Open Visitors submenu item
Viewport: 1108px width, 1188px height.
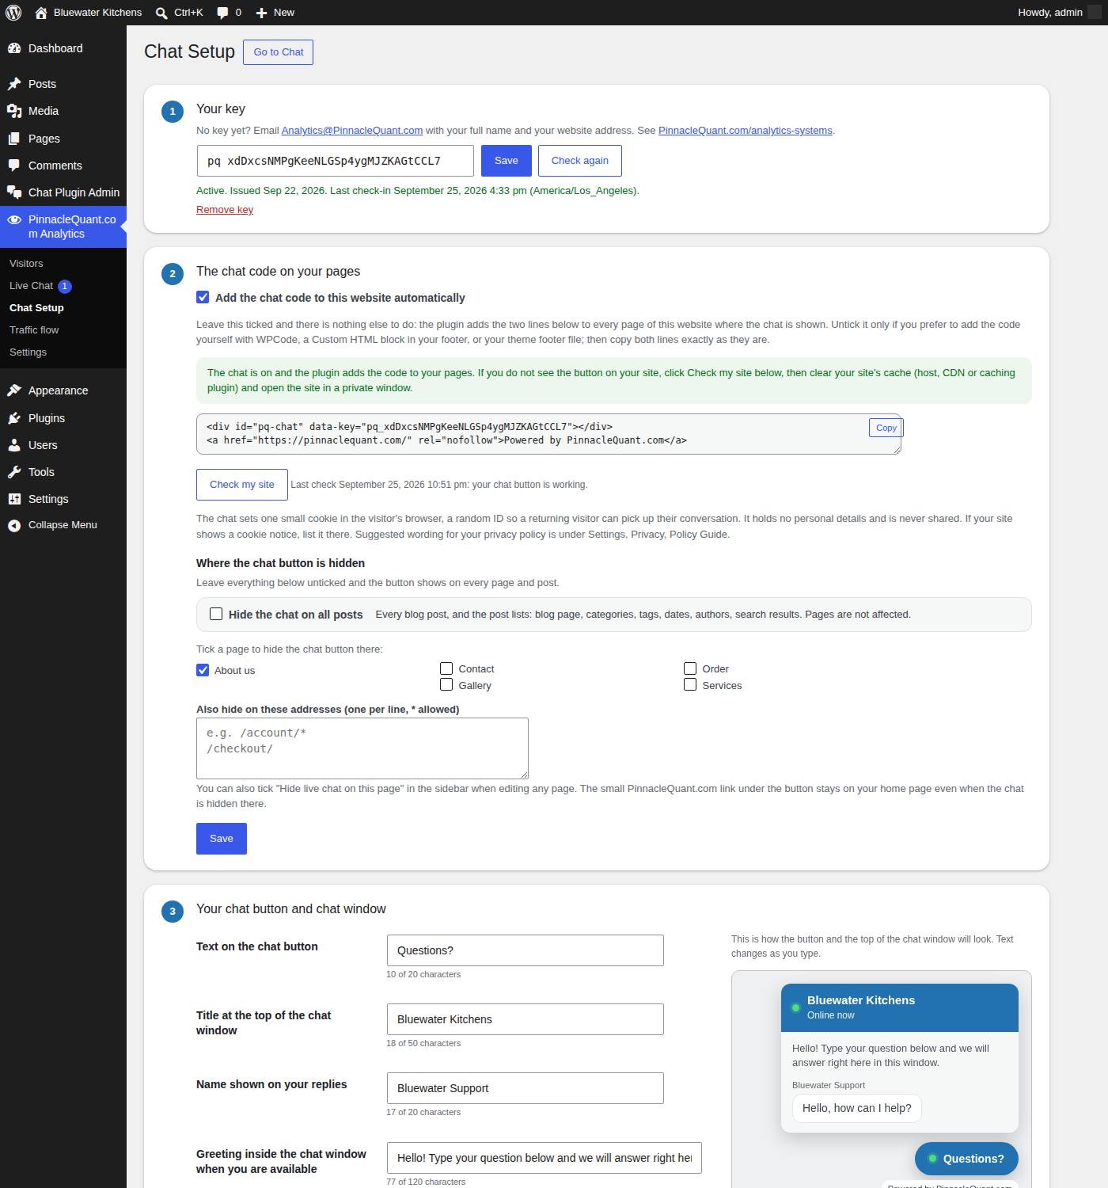[26, 264]
